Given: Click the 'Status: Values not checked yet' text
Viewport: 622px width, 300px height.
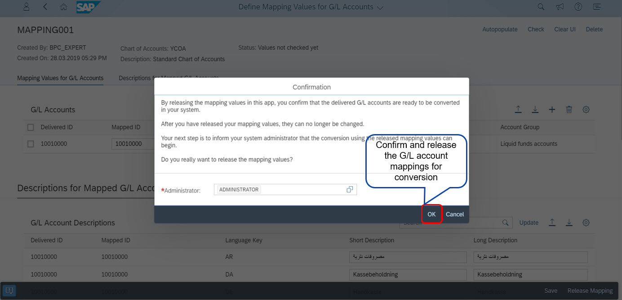Looking at the screenshot, I should click(278, 48).
